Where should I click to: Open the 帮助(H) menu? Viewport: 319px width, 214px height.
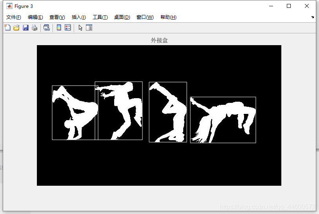point(168,17)
